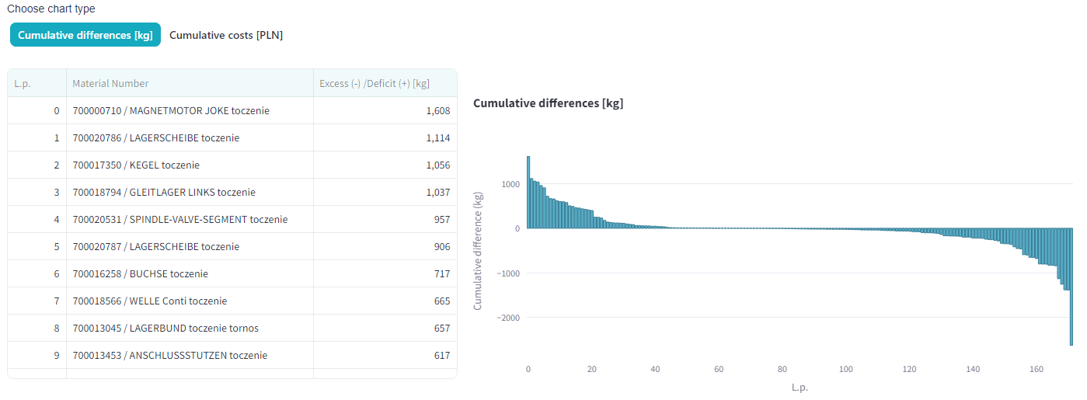Select MAGNETMOTOR JOKE toczenie row
This screenshot has height=400, width=1087.
click(232, 111)
